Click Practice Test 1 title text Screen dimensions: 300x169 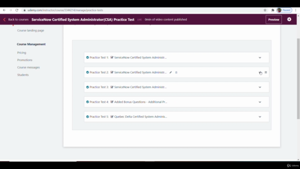click(140, 57)
